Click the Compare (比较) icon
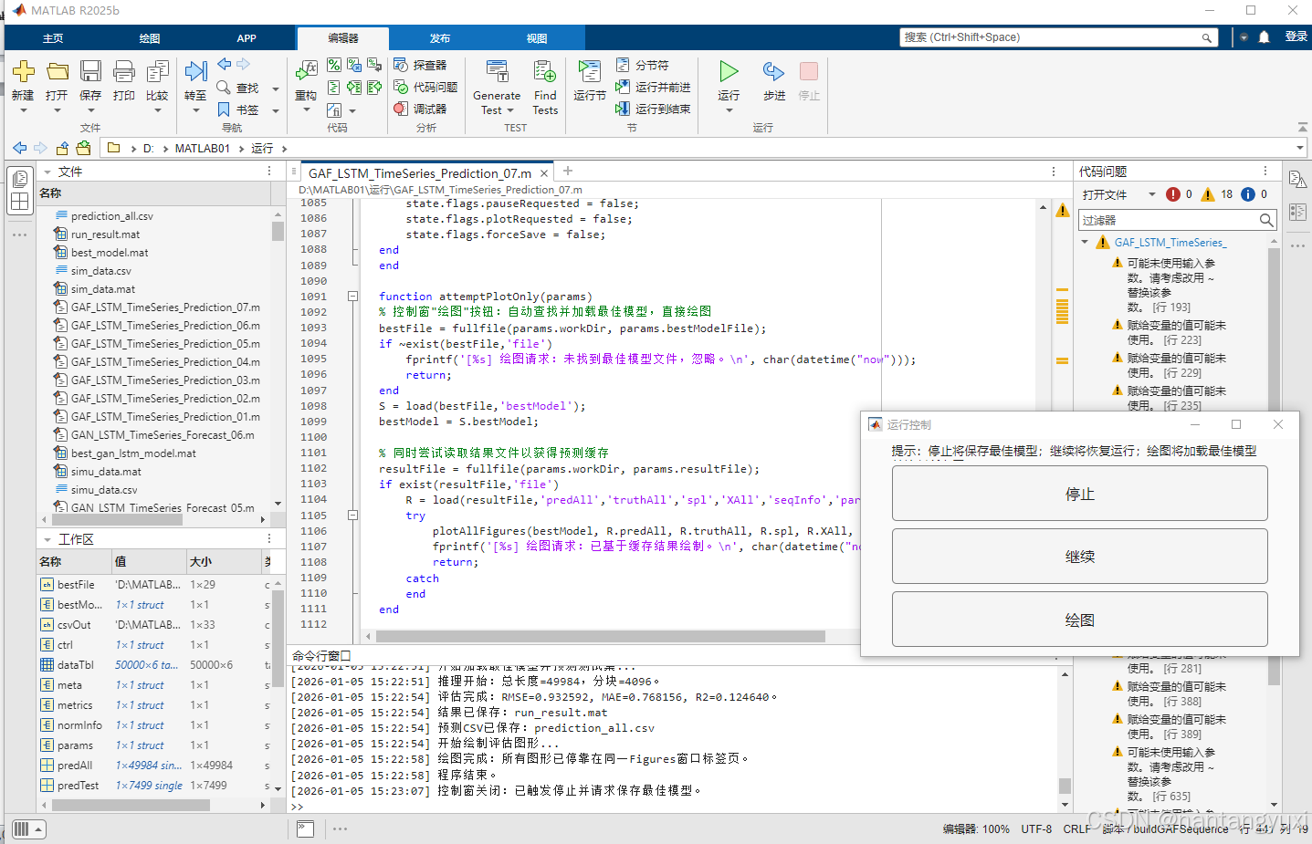This screenshot has height=844, width=1312. click(x=157, y=72)
